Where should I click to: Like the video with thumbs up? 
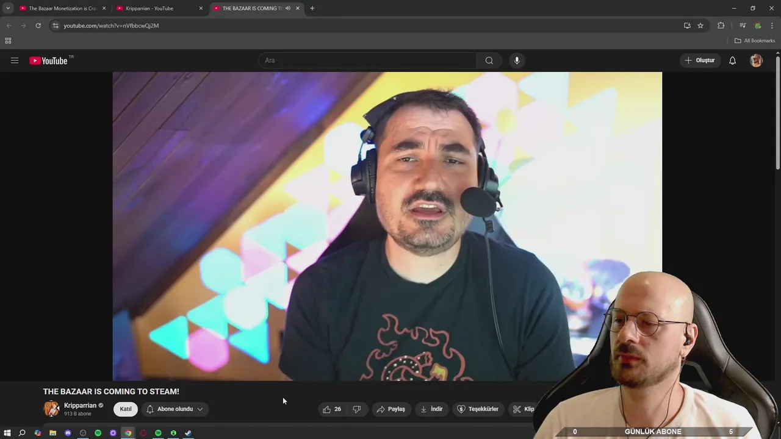332,409
